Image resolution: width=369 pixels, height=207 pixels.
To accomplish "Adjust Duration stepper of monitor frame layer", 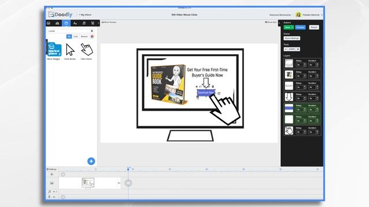I will [x=317, y=65].
